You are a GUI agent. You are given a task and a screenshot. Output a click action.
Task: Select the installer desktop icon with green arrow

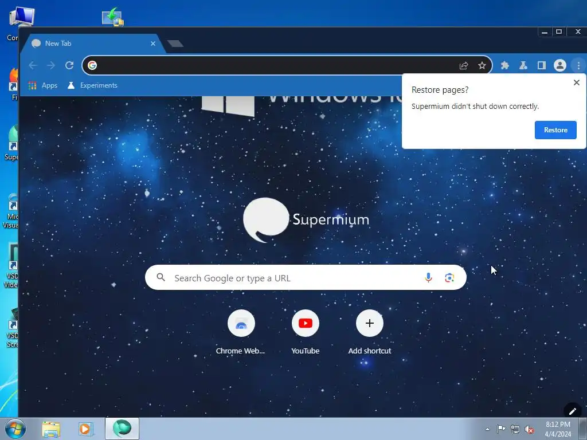click(x=113, y=17)
